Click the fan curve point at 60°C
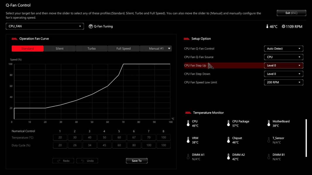 point(108,86)
